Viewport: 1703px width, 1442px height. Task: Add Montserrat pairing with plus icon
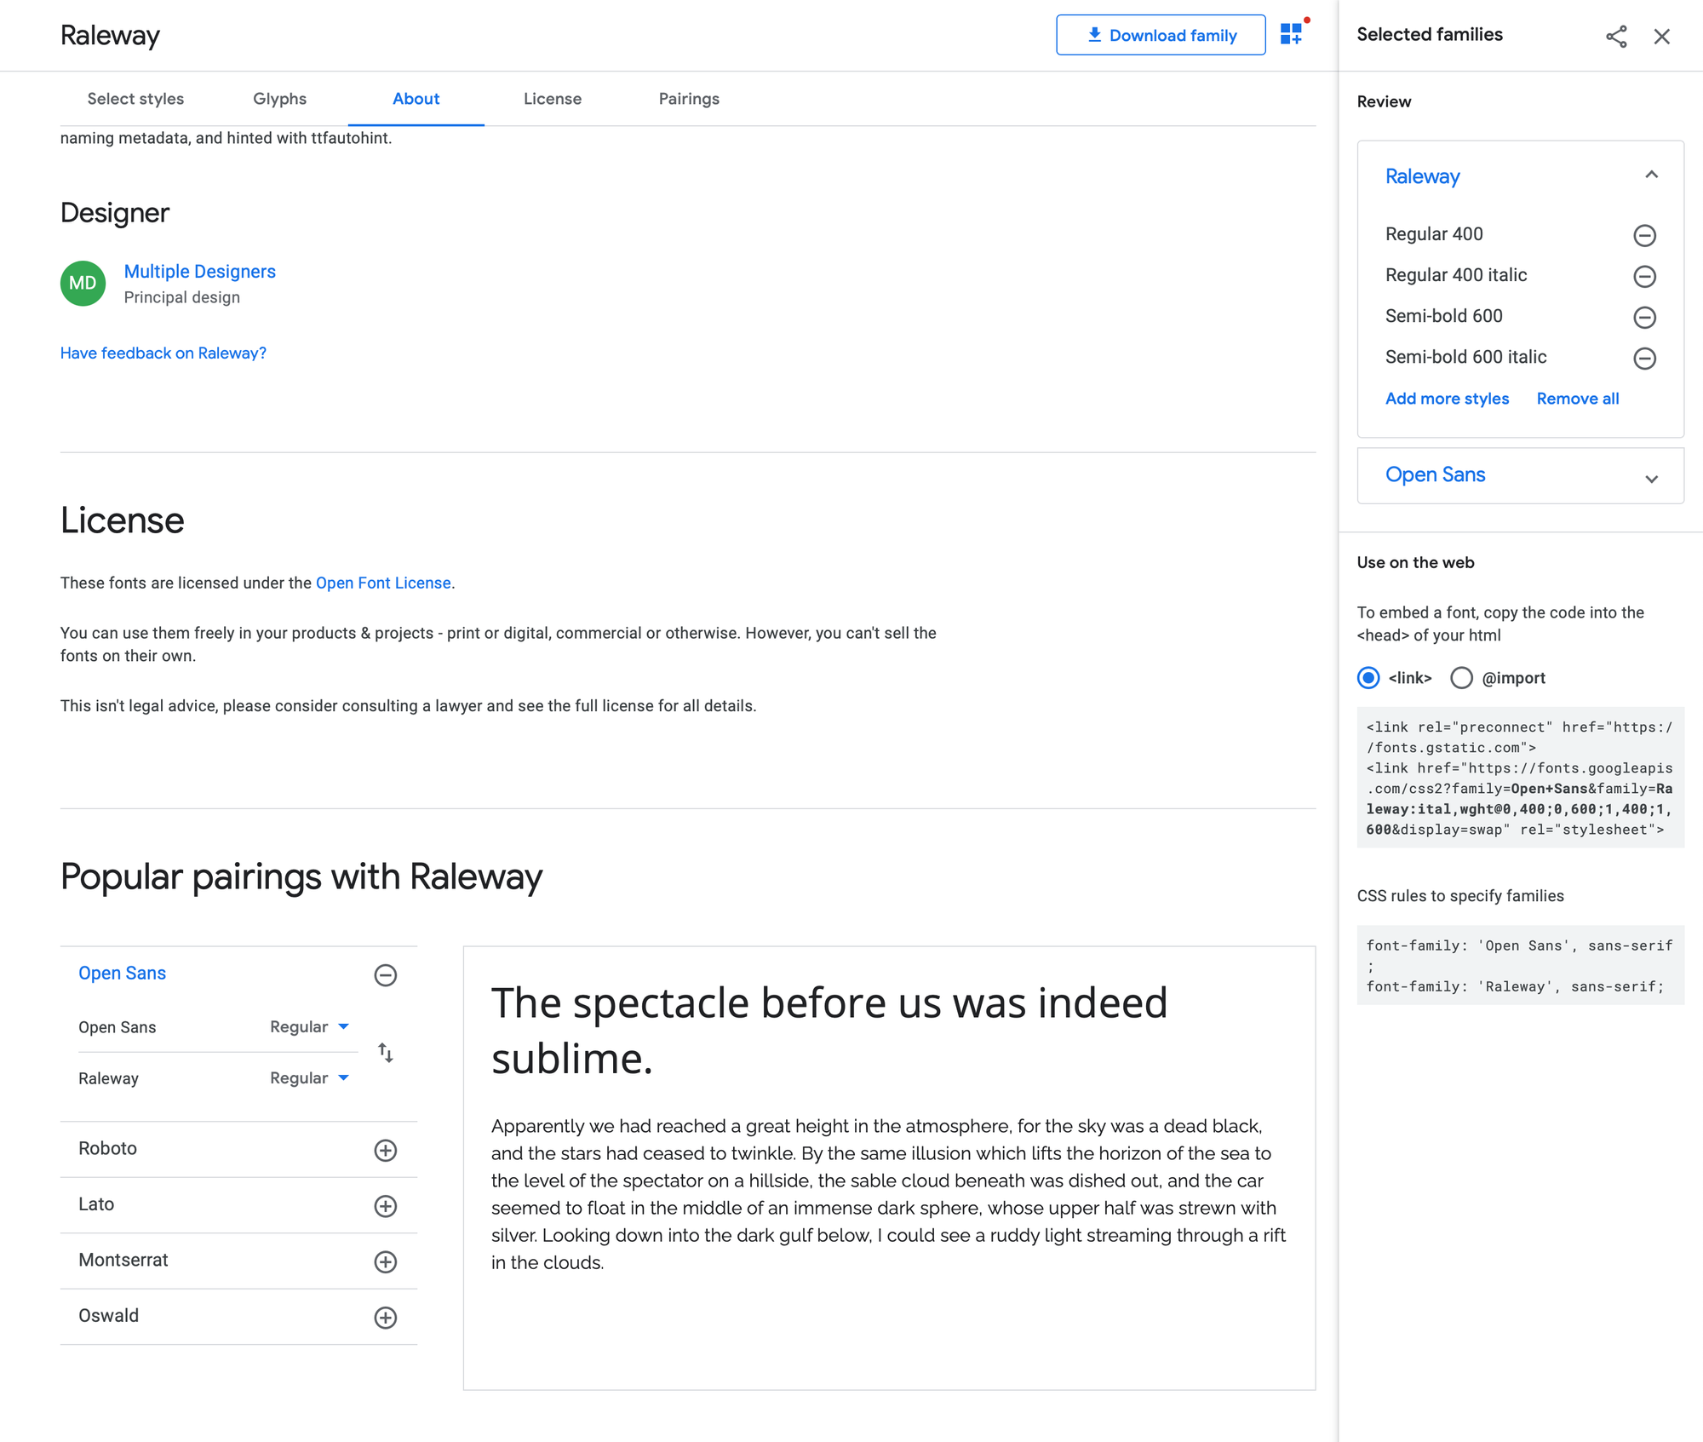(386, 1261)
